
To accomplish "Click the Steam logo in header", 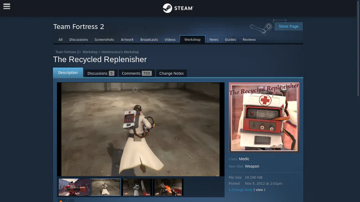I will click(x=178, y=8).
